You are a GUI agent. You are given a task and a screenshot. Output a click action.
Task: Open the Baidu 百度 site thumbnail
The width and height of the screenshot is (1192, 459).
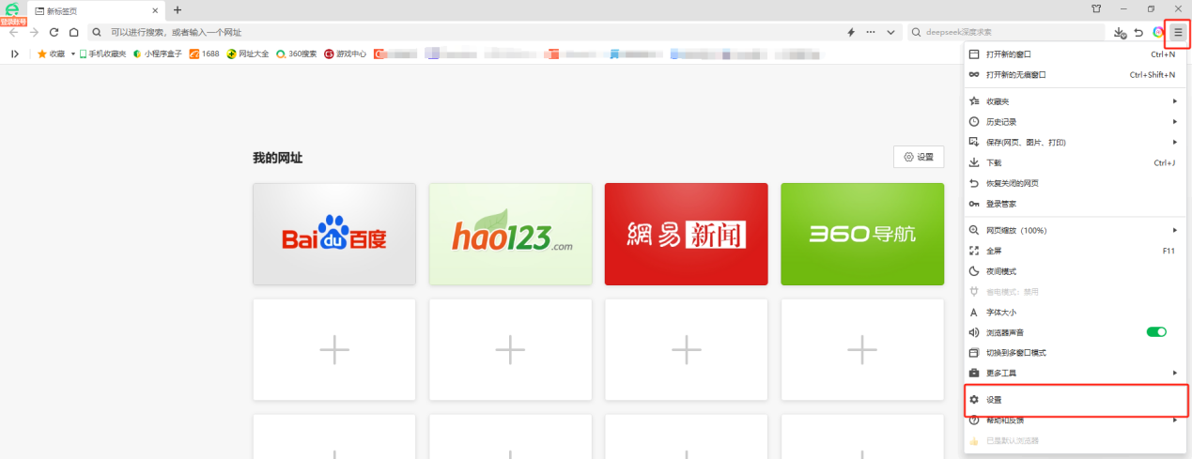(333, 234)
